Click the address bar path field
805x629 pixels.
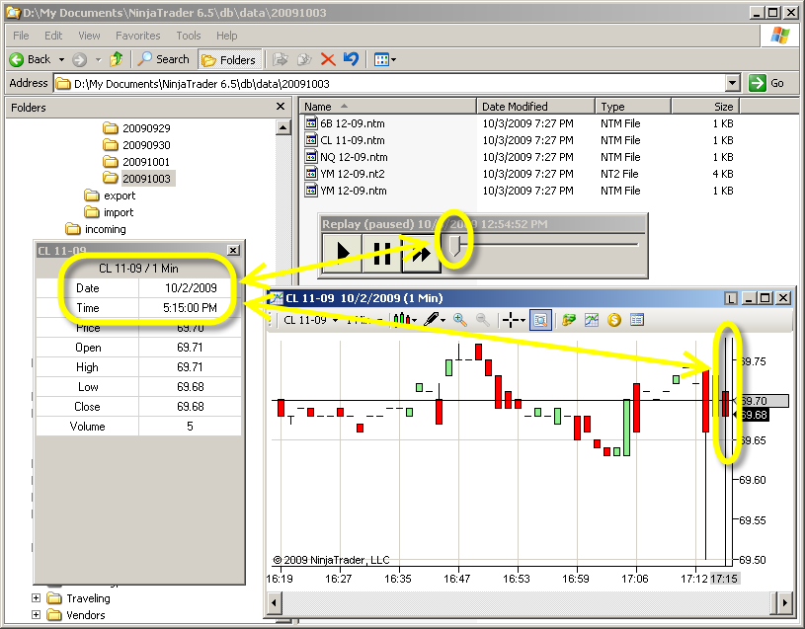[390, 83]
